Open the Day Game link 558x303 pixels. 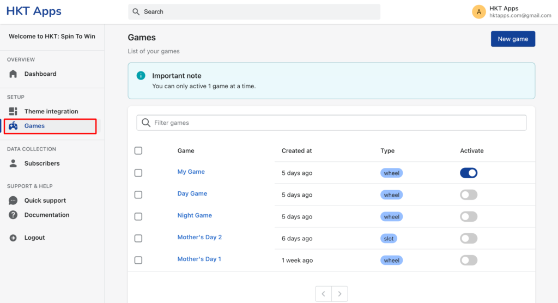pyautogui.click(x=192, y=193)
